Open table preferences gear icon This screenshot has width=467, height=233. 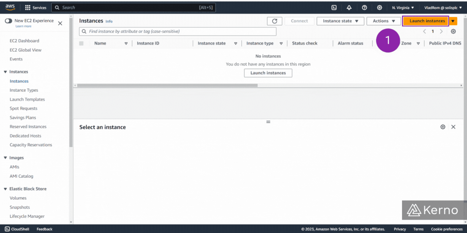(x=453, y=31)
